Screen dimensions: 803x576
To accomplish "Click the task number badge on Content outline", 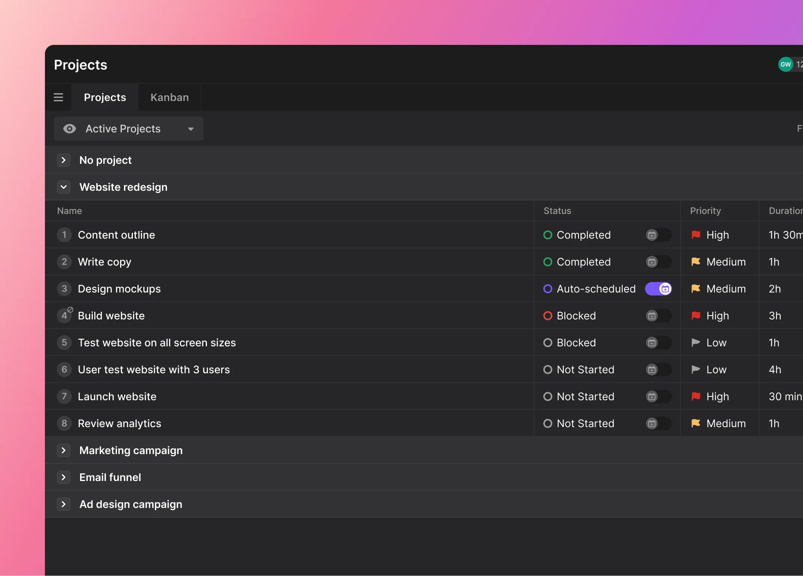I will click(64, 235).
